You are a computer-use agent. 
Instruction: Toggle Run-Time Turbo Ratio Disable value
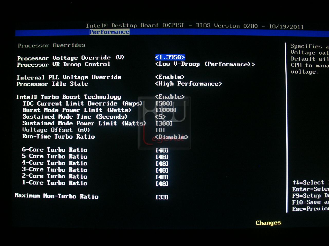(172, 137)
